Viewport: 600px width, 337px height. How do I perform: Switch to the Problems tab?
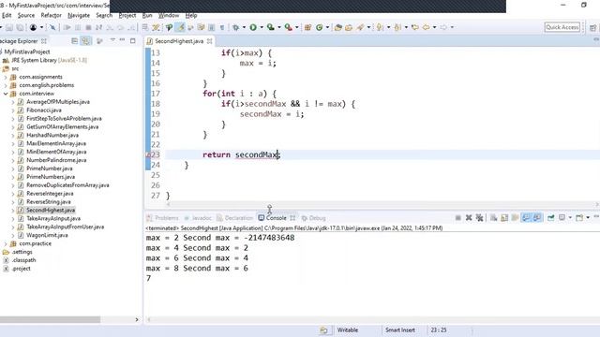[163, 218]
